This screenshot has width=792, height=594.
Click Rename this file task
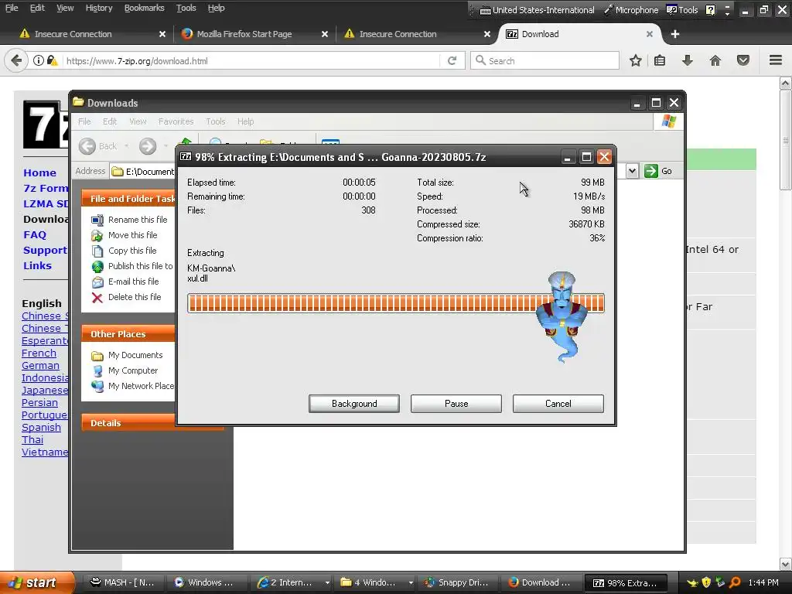(138, 220)
